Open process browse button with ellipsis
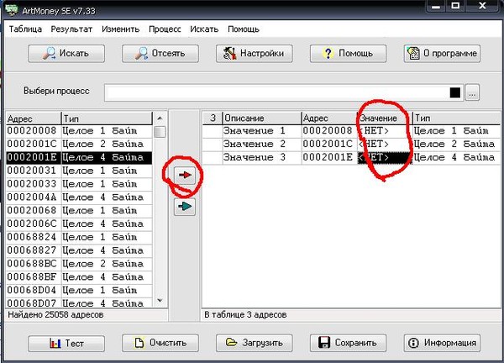Image resolution: width=504 pixels, height=363 pixels. coord(472,93)
